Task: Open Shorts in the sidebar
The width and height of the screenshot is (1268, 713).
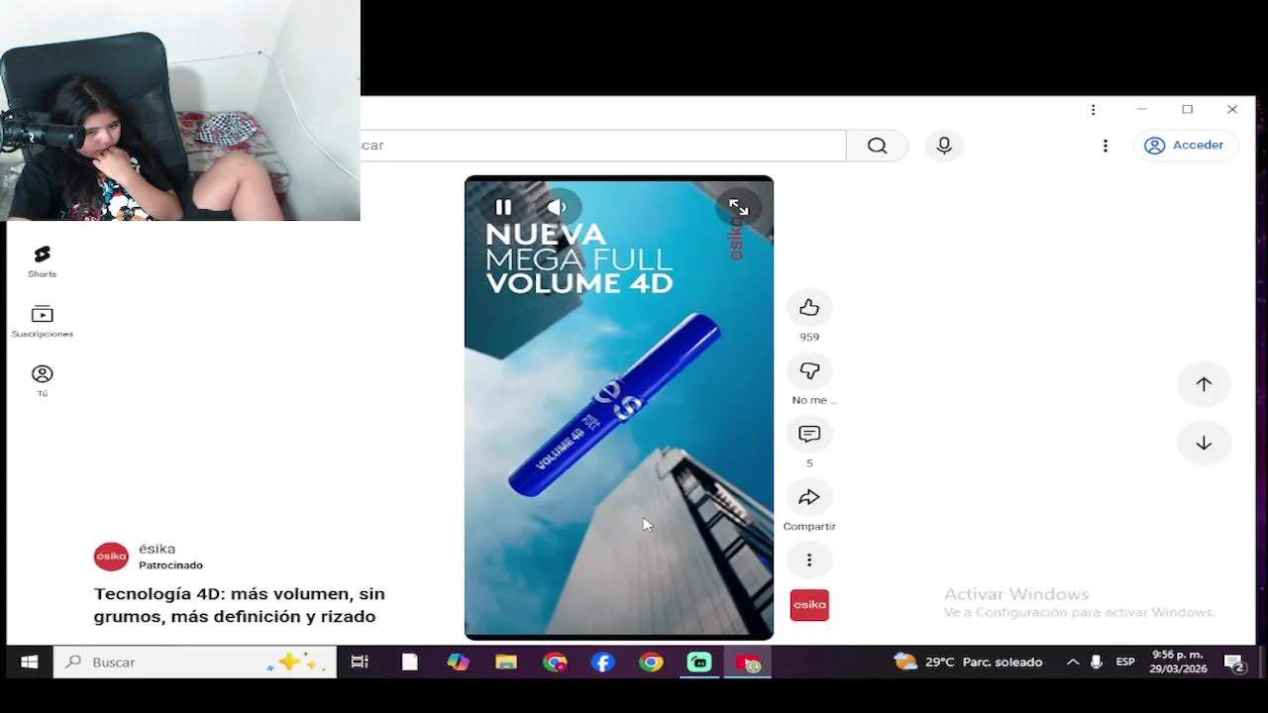Action: click(x=42, y=262)
